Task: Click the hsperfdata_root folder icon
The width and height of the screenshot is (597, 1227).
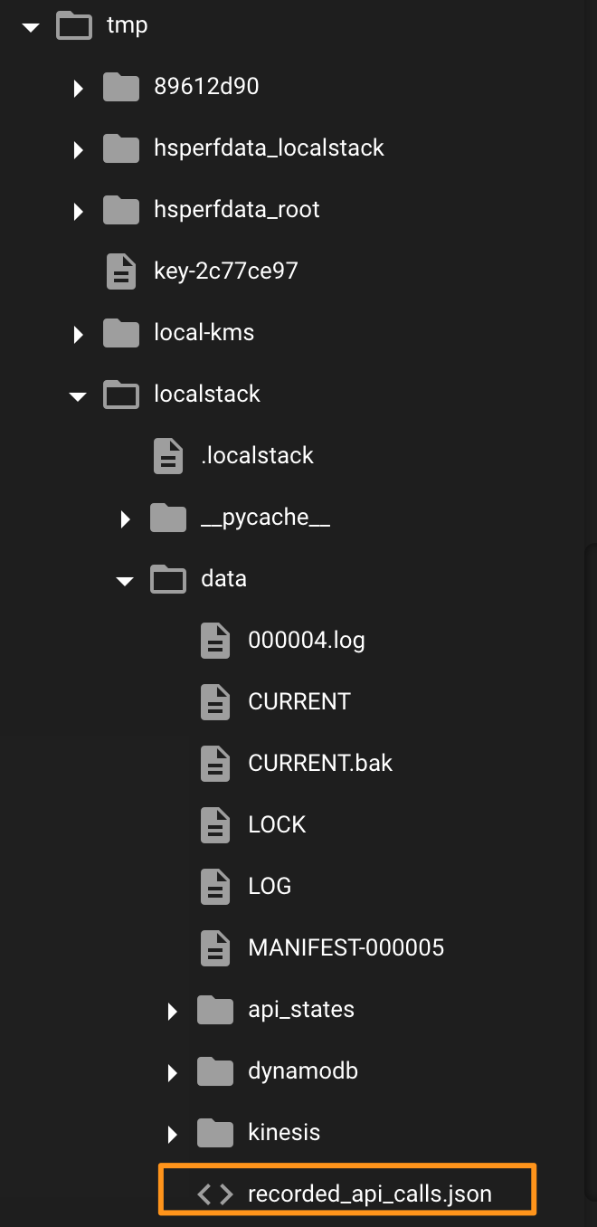Action: (x=121, y=210)
